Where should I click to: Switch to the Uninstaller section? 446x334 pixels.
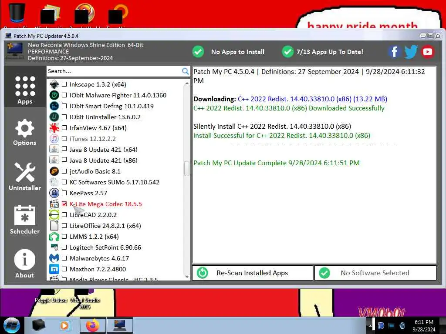(x=25, y=177)
